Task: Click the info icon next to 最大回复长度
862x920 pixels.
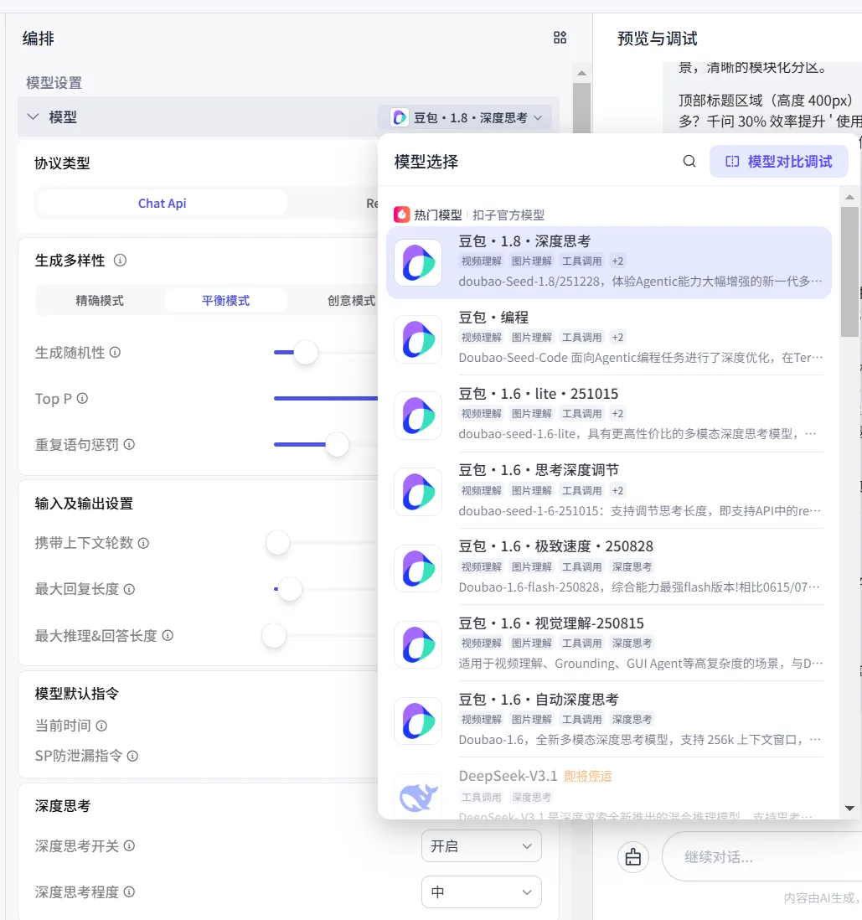Action: click(x=129, y=589)
